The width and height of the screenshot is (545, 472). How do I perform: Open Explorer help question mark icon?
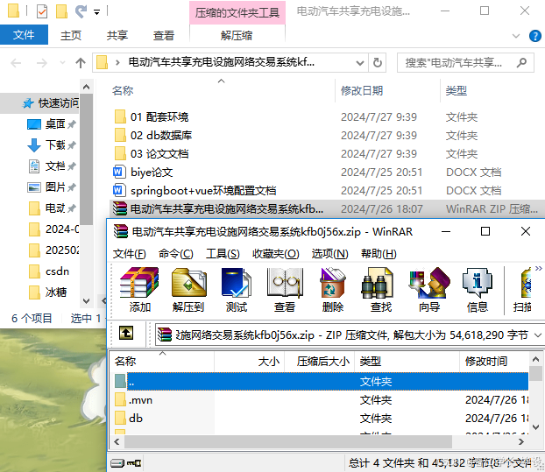click(x=534, y=36)
